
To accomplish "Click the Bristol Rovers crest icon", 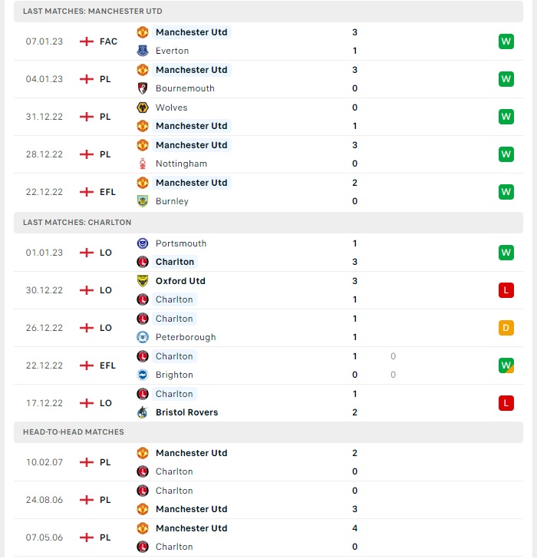I will click(143, 412).
